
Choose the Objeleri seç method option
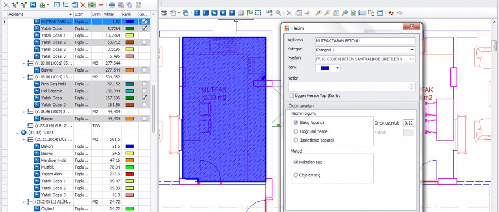click(296, 174)
